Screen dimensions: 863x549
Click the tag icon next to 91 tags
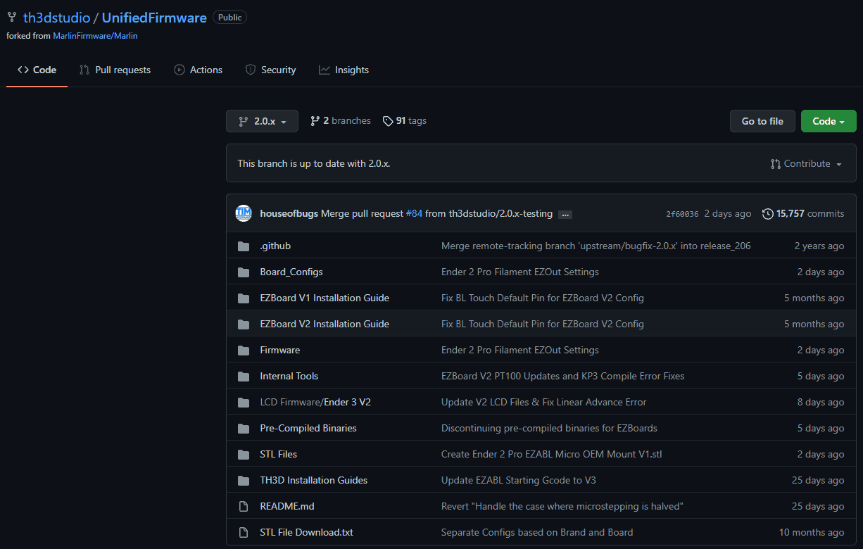pos(388,121)
